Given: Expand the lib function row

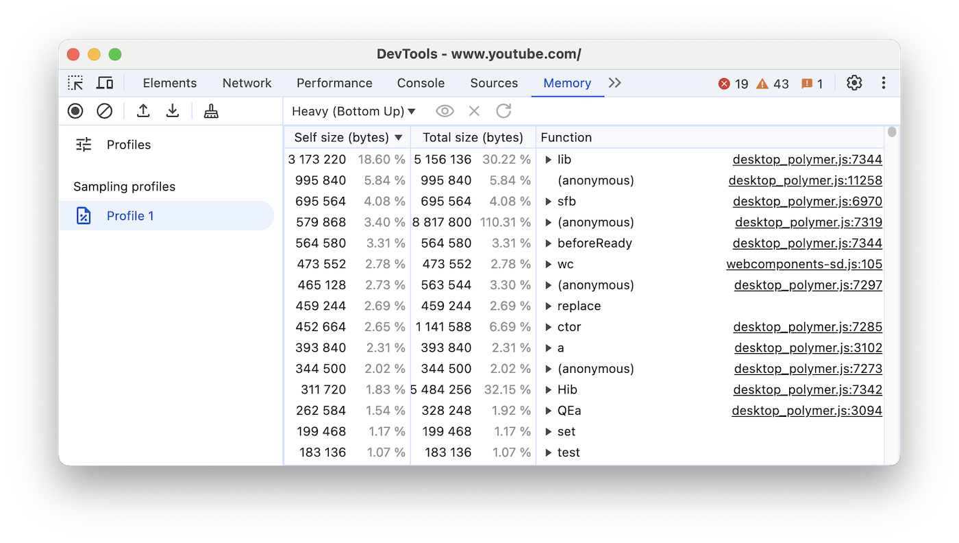Looking at the screenshot, I should click(548, 160).
